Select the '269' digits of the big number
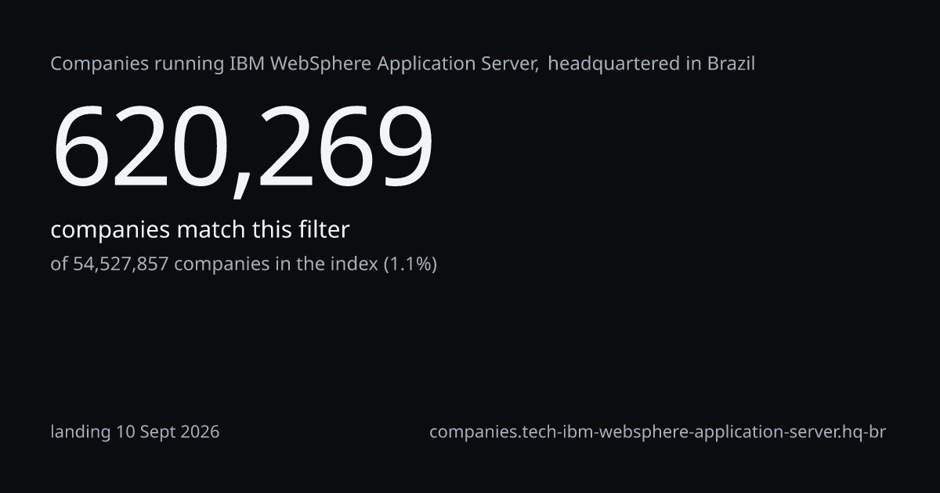This screenshot has height=493, width=940. (x=343, y=148)
